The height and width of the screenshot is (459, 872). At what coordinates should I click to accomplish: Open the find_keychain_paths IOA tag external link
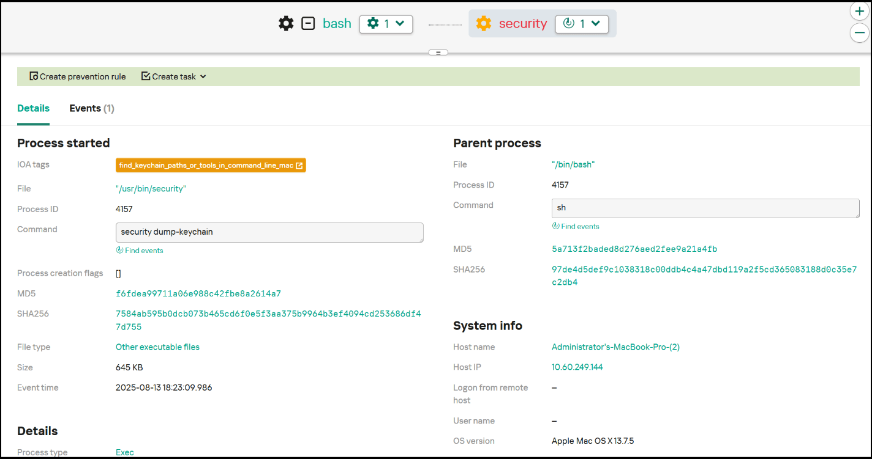(299, 165)
